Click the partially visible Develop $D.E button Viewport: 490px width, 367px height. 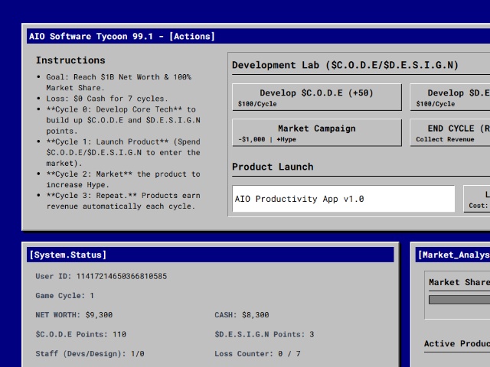450,97
